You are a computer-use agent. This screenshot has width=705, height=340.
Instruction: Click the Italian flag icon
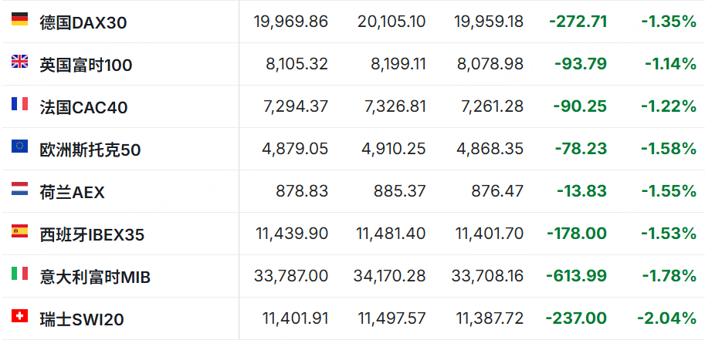(20, 274)
